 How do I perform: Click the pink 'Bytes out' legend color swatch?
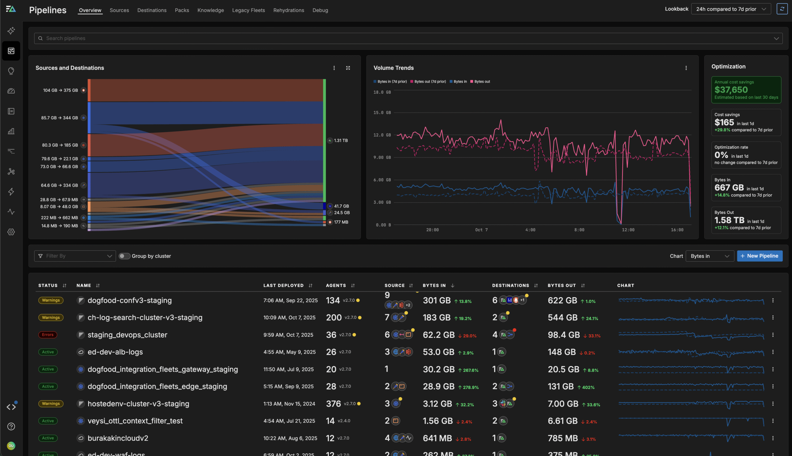pos(472,81)
